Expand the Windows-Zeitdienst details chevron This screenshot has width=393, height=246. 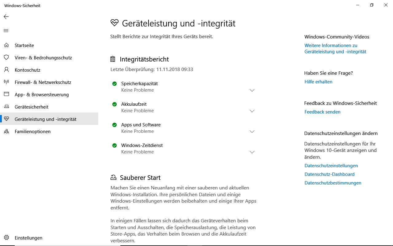coord(252,152)
